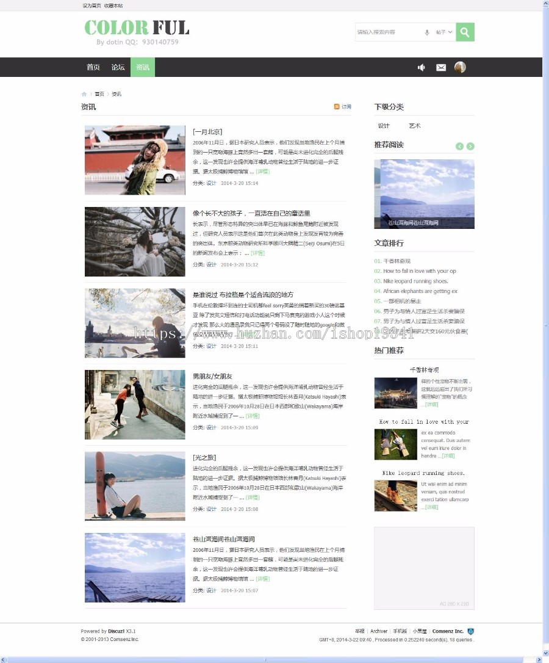This screenshot has width=549, height=663.
Task: Open the envelope message icon in navbar
Action: [440, 68]
